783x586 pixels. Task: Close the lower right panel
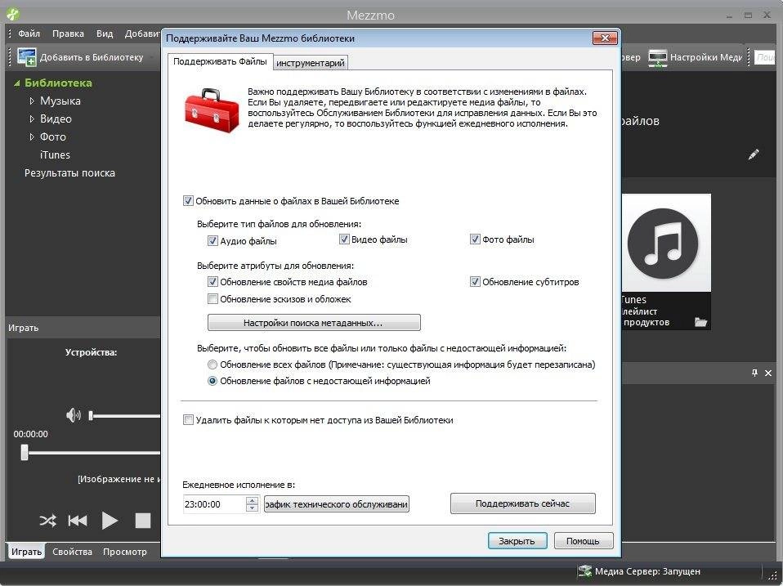coord(768,373)
